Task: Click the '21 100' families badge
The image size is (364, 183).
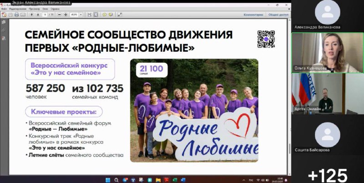Action: (152, 70)
